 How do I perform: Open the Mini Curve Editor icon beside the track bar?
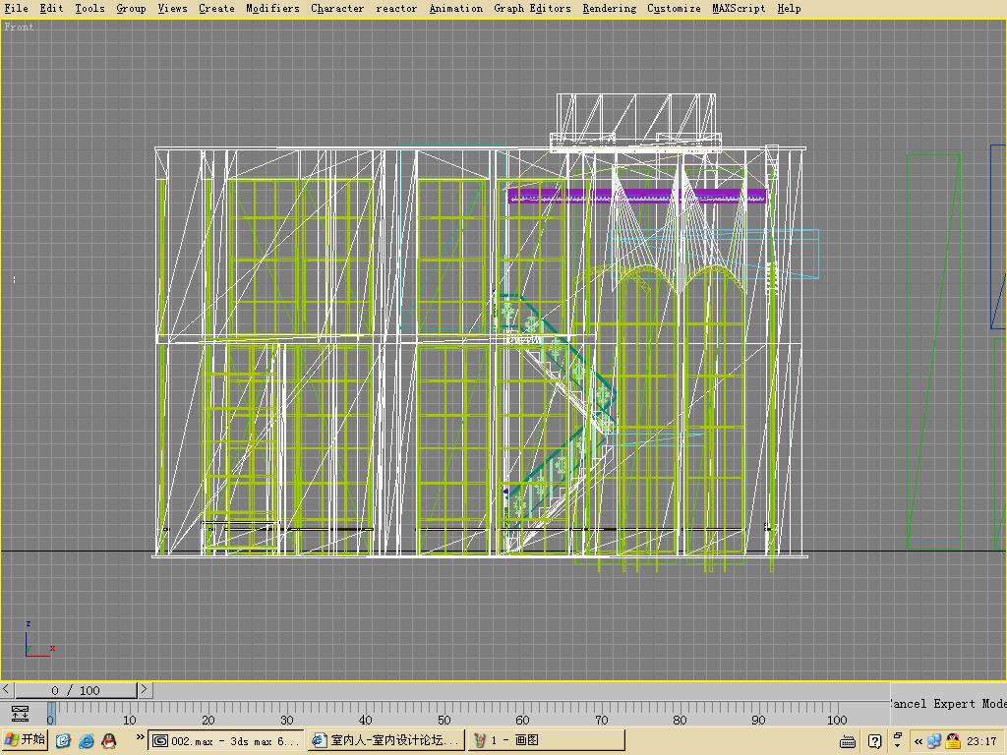[x=20, y=713]
